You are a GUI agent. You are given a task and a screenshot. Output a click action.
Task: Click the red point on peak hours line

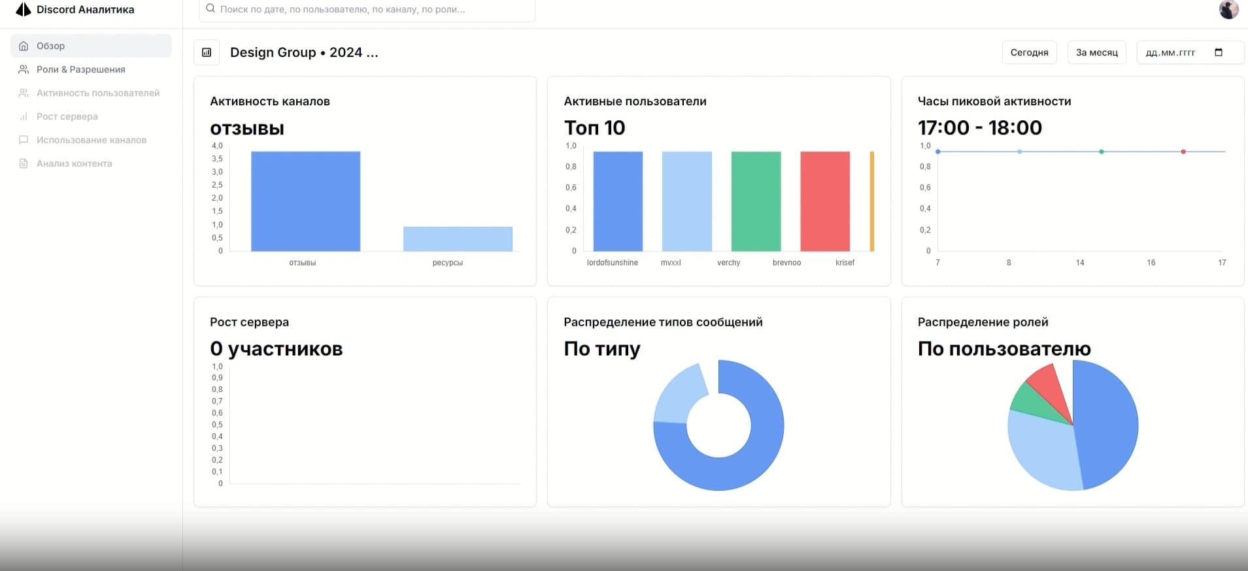1183,152
